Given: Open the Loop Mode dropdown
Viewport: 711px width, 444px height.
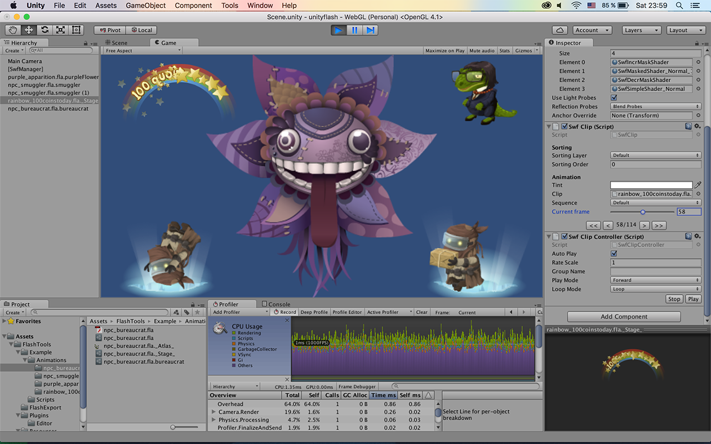Looking at the screenshot, I should click(655, 289).
